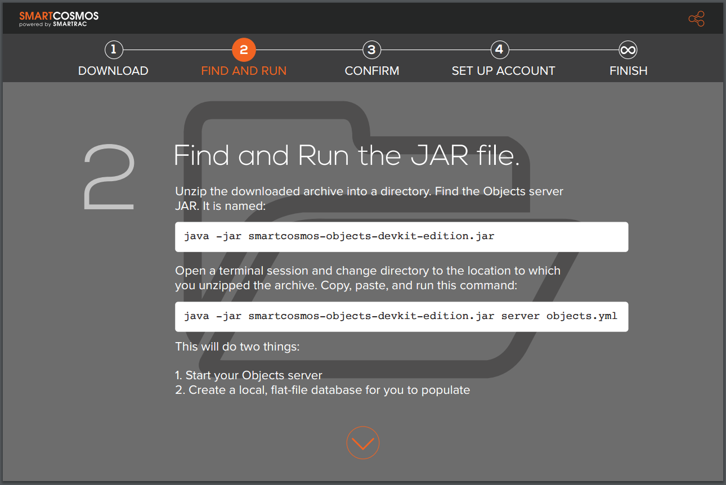Go to the FINISH step label
The height and width of the screenshot is (485, 726).
click(x=628, y=71)
